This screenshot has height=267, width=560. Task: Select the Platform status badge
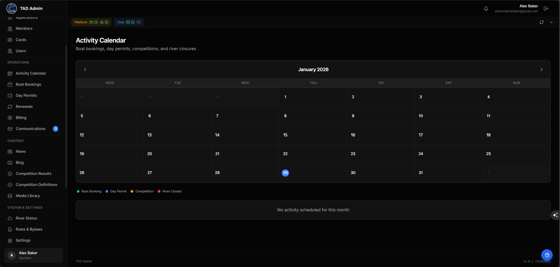[91, 22]
